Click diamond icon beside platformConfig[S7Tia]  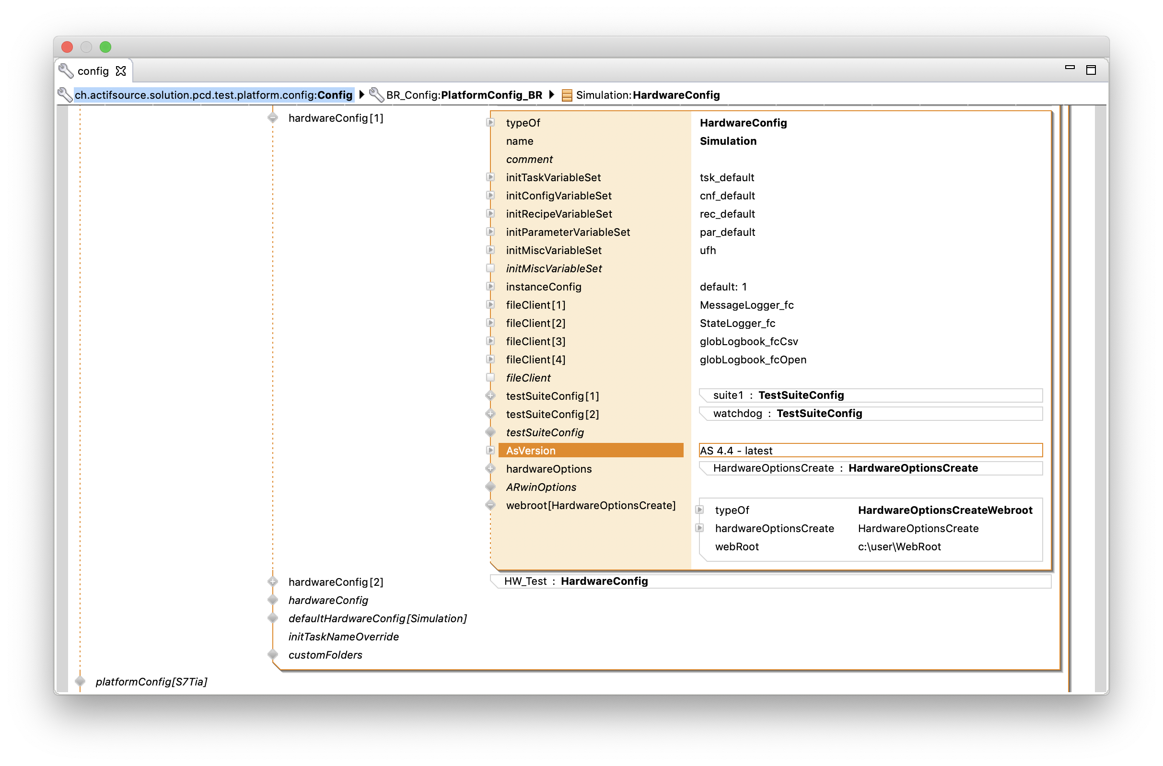(x=80, y=681)
